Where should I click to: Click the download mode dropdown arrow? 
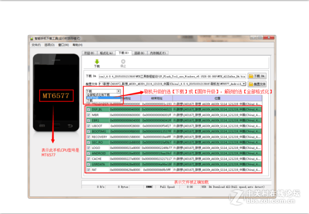click(119, 91)
